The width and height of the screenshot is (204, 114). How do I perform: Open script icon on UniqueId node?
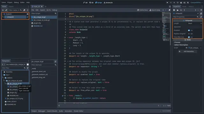27,17
